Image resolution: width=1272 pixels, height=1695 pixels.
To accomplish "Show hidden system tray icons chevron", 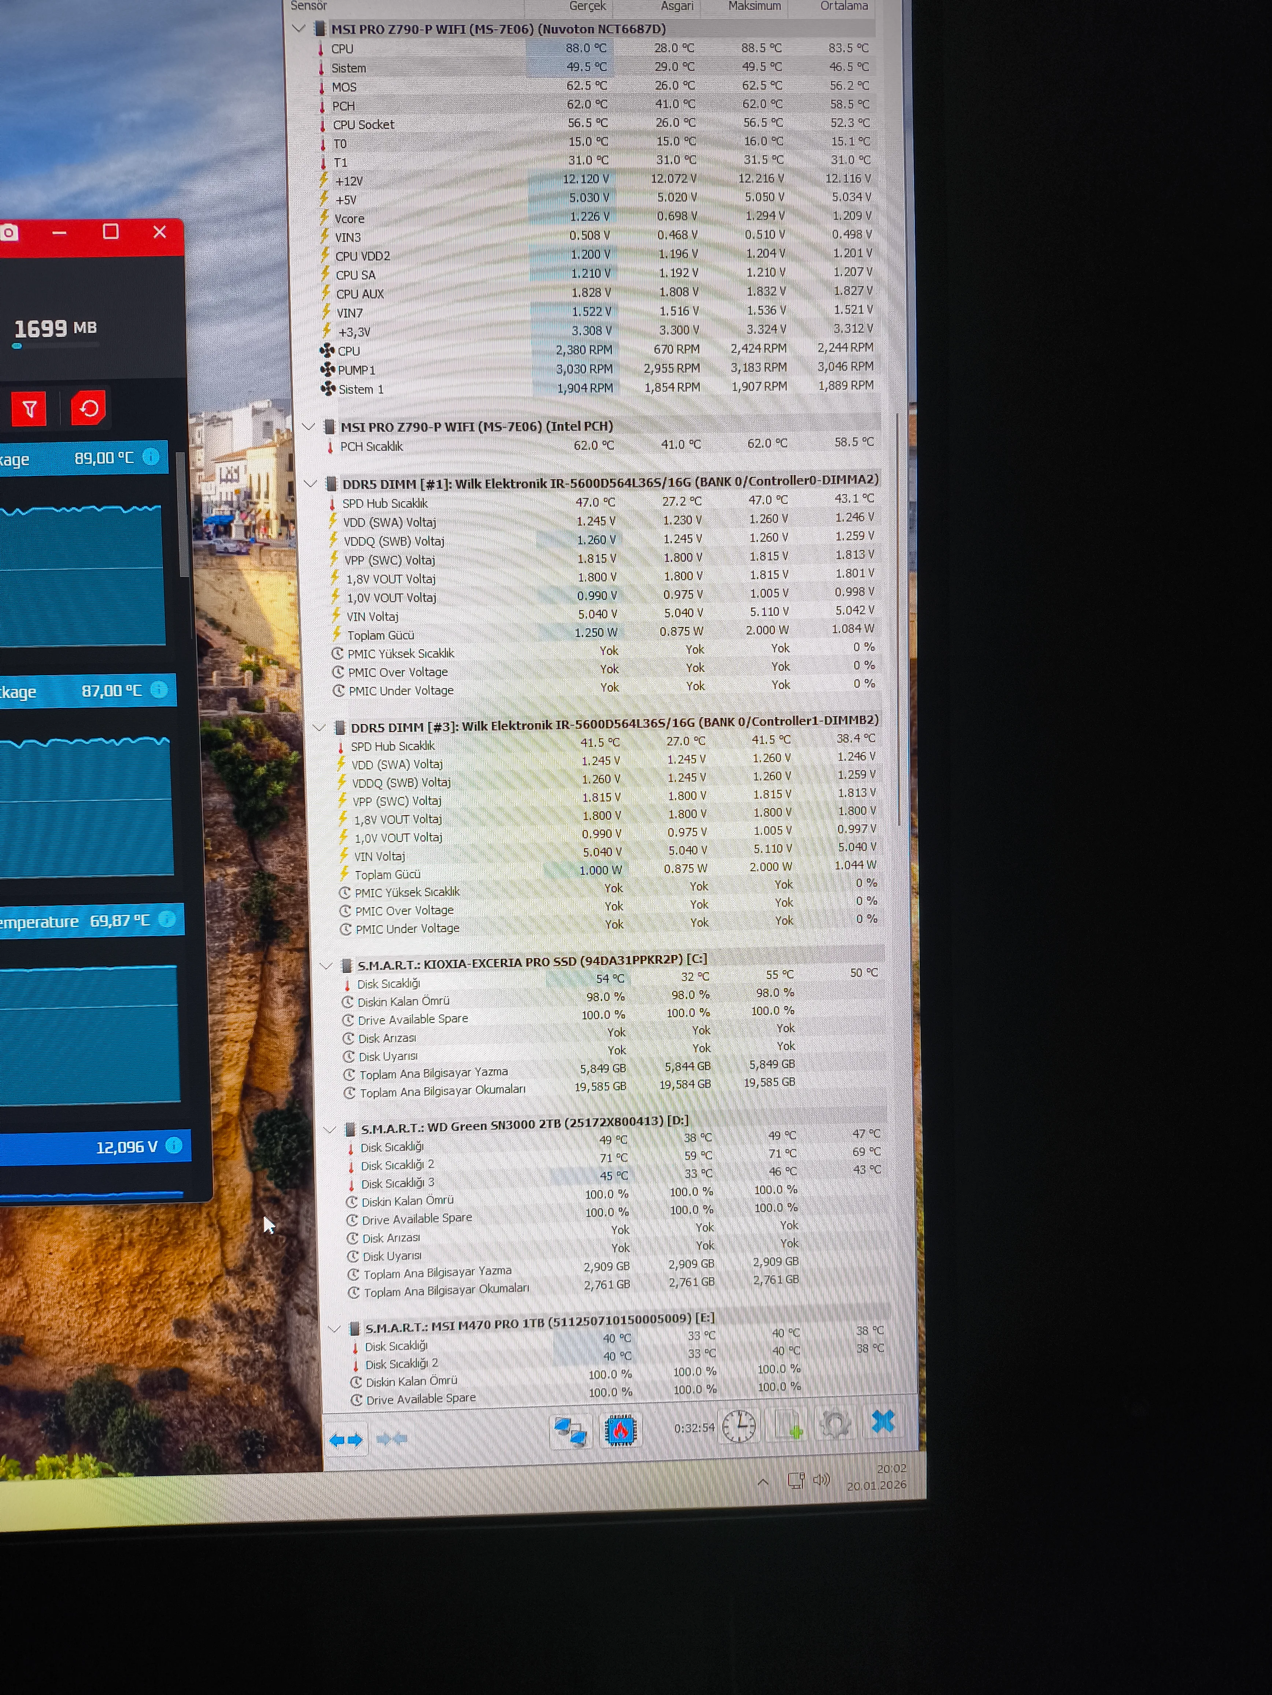I will tap(763, 1482).
